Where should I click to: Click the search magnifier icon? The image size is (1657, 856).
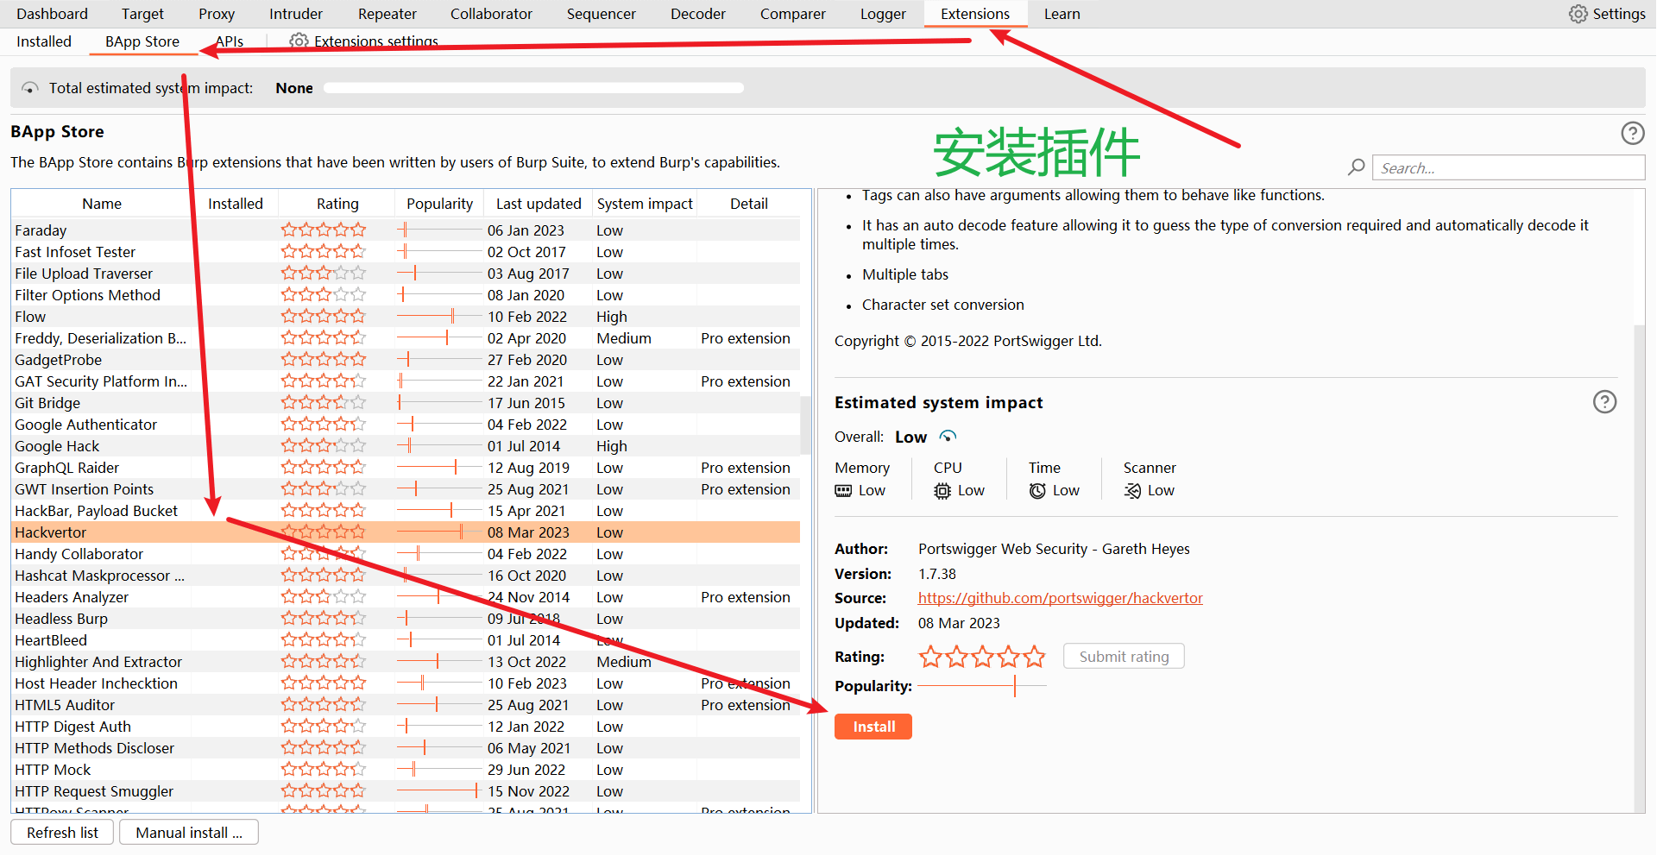pyautogui.click(x=1357, y=167)
